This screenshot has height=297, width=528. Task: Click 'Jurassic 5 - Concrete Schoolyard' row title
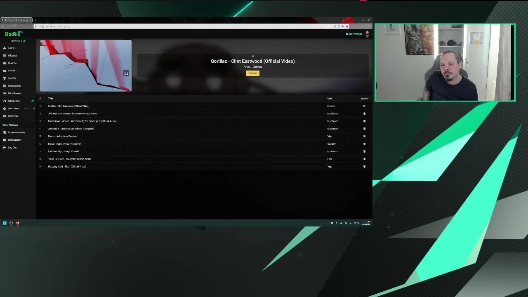[x=71, y=129]
